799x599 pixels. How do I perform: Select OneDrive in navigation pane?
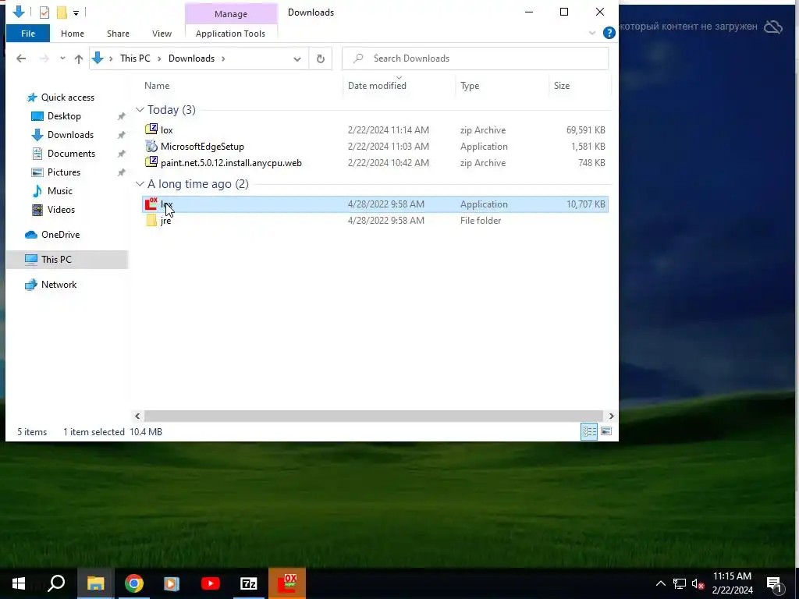(60, 235)
